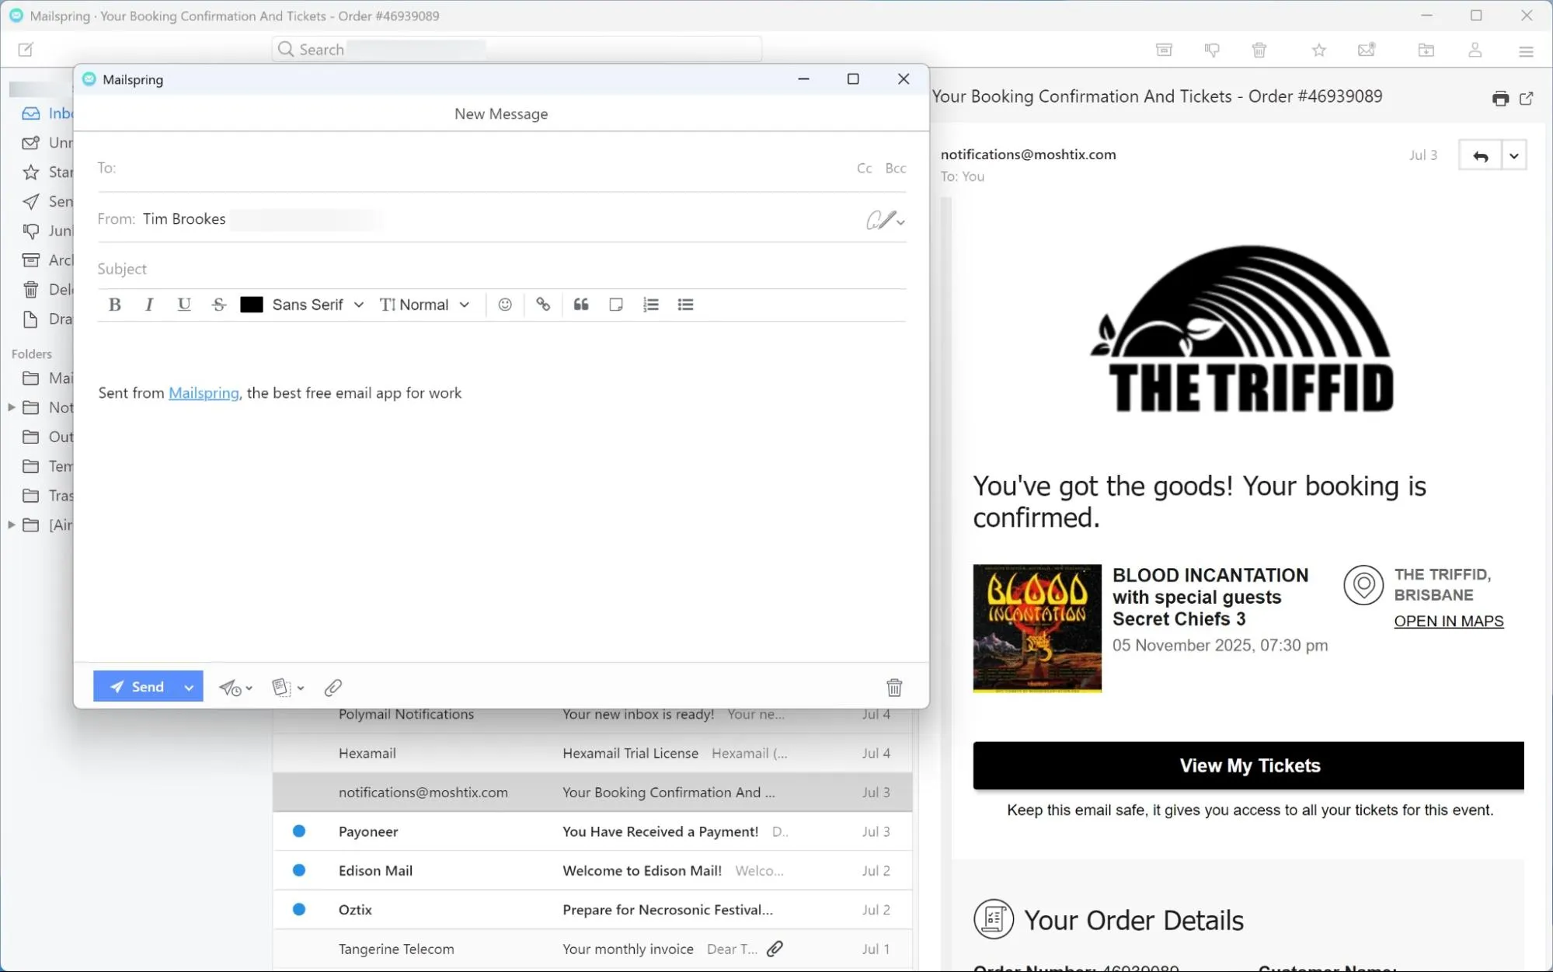The height and width of the screenshot is (972, 1553).
Task: Attach a file with the paperclip icon
Action: (x=333, y=687)
